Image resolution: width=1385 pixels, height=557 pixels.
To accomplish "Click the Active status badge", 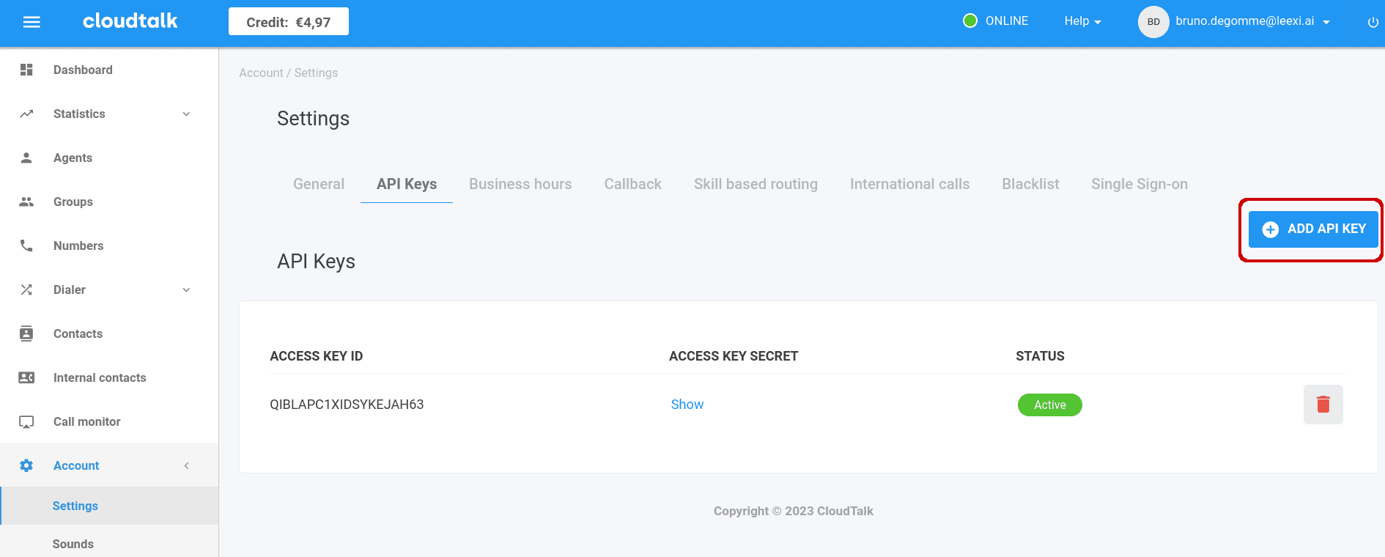I will point(1050,405).
